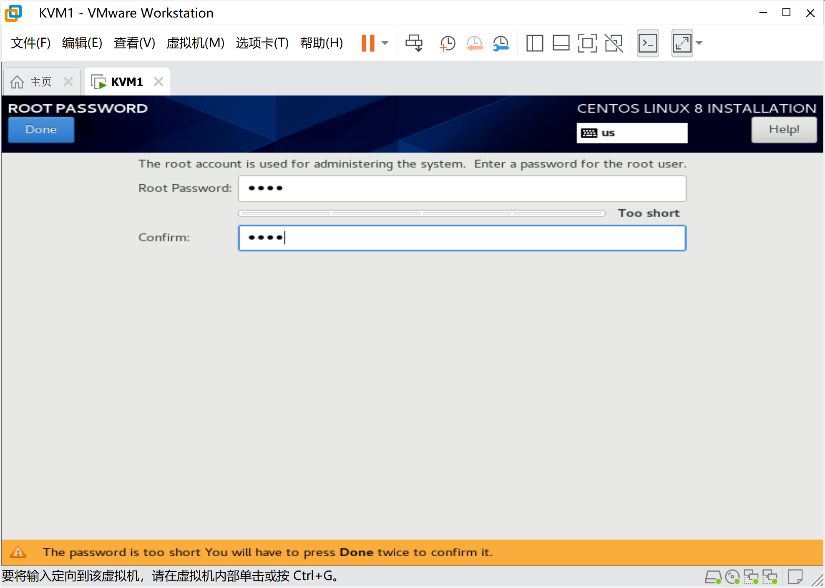Open the 编辑(E) menu
This screenshot has height=588, width=825.
point(82,43)
